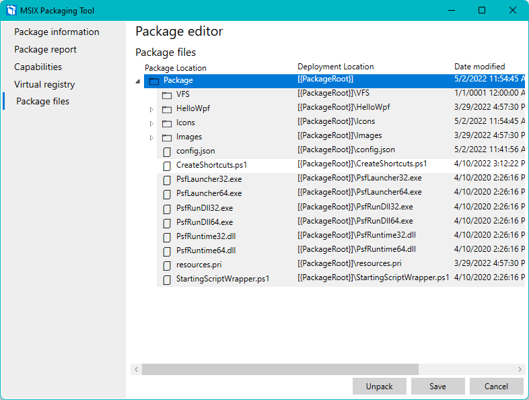The height and width of the screenshot is (400, 529).
Task: Minimize the MSIX Packaging Tool window
Action: click(x=452, y=10)
